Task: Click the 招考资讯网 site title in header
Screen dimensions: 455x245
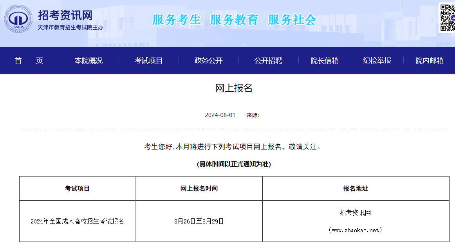Action: tap(65, 15)
